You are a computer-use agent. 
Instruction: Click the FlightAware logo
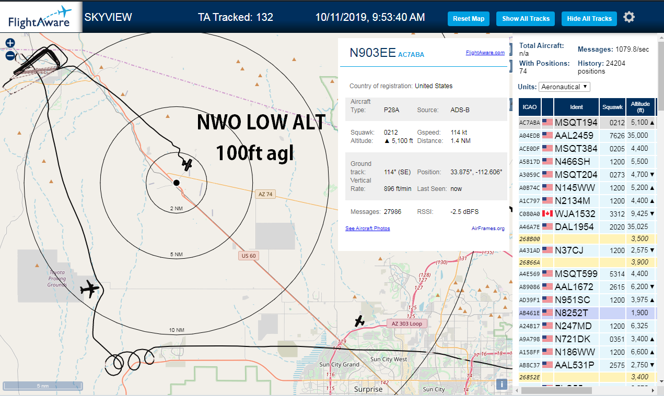tap(41, 17)
